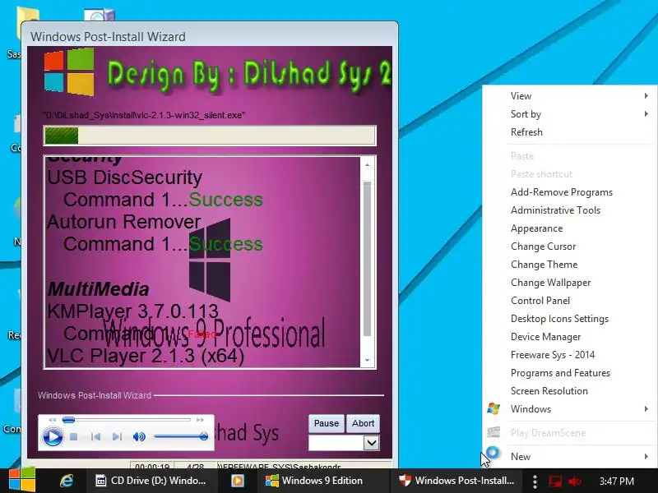The image size is (658, 493).
Task: Abort the post-install wizard
Action: (x=363, y=423)
